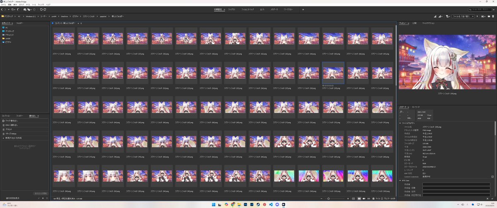Screen dimensions: 497x208
Task: Rotate the image clockwise
Action: (45, 10)
